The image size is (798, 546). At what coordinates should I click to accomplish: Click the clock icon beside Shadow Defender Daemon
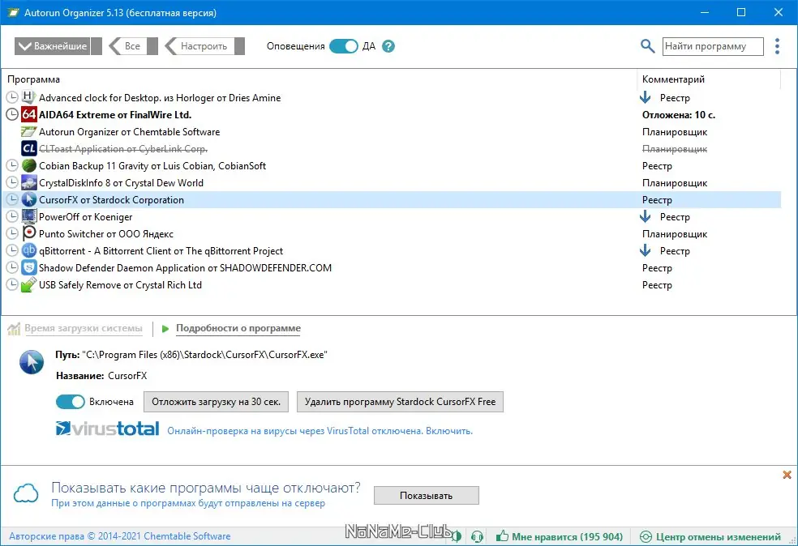(12, 268)
